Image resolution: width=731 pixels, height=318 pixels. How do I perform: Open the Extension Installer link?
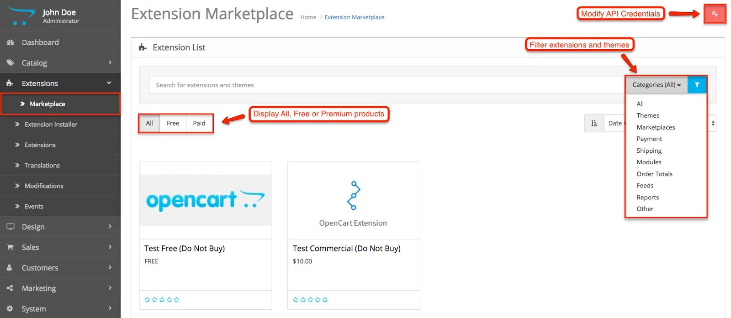51,124
